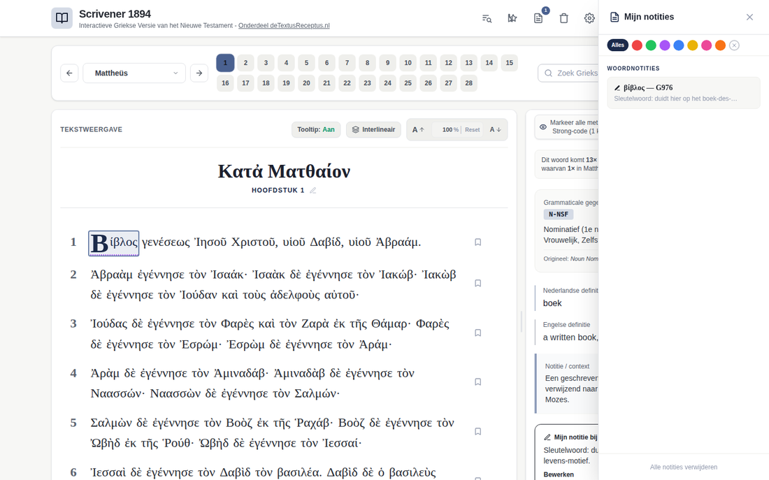Viewport: 769px width, 480px height.
Task: Switch to chapter 15
Action: coord(510,63)
